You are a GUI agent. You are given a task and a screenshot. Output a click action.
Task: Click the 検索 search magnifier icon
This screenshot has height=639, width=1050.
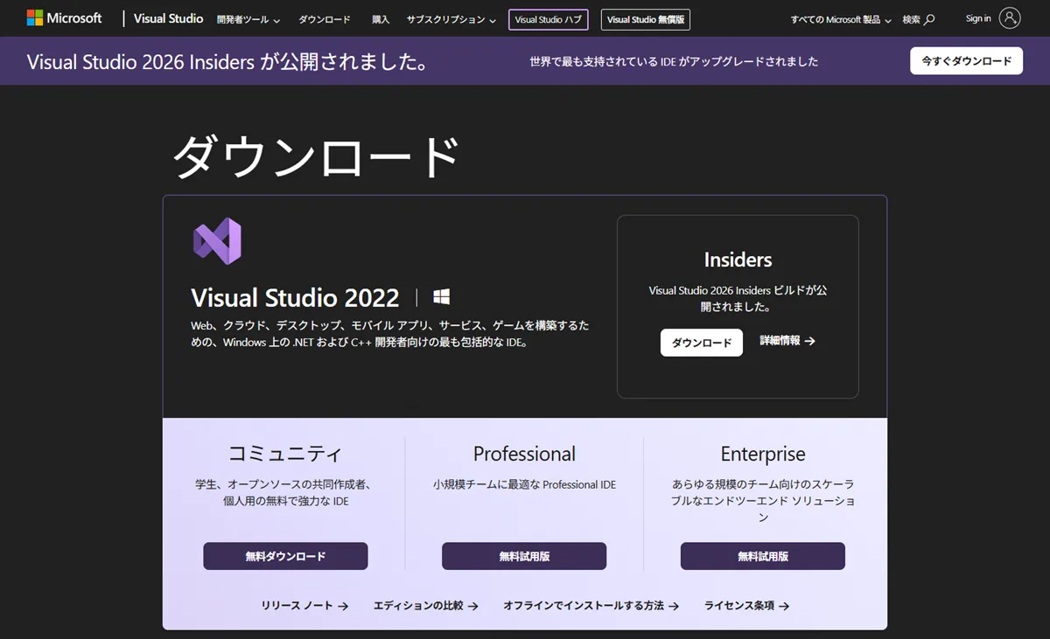[x=929, y=19]
